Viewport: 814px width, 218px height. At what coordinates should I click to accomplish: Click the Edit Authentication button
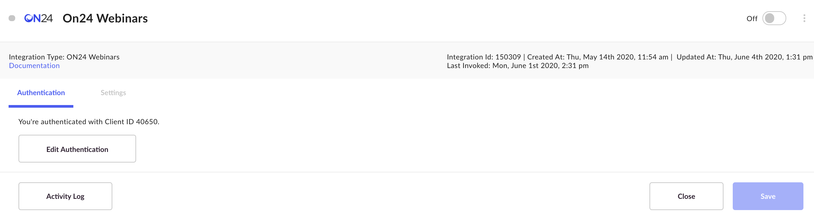[x=77, y=149]
